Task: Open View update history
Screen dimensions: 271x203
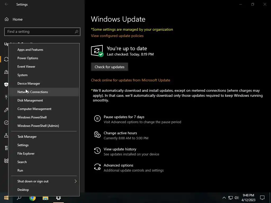Action: (x=120, y=149)
